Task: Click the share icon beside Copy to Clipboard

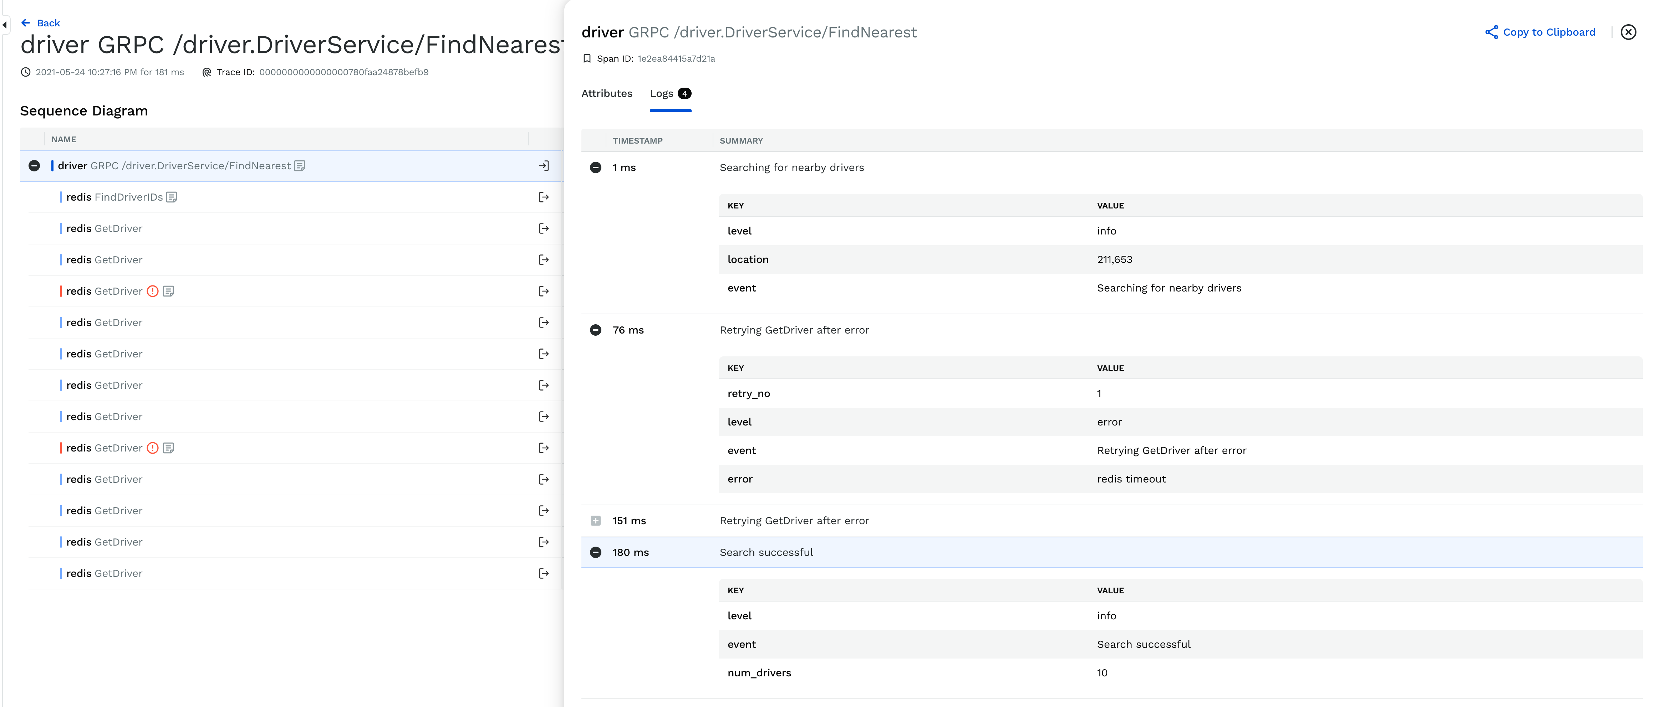Action: pos(1492,32)
